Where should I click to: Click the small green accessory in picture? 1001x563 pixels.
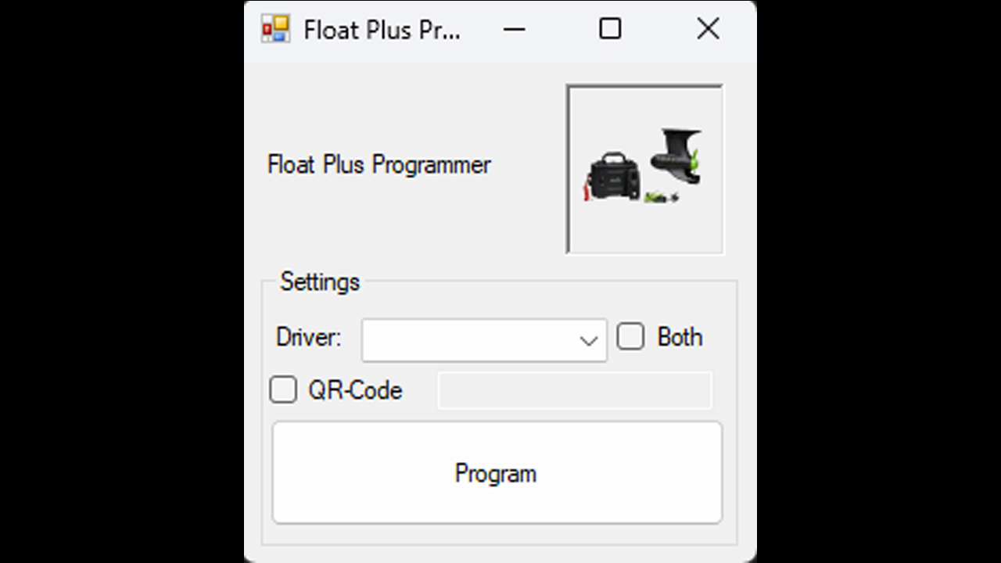tap(660, 197)
